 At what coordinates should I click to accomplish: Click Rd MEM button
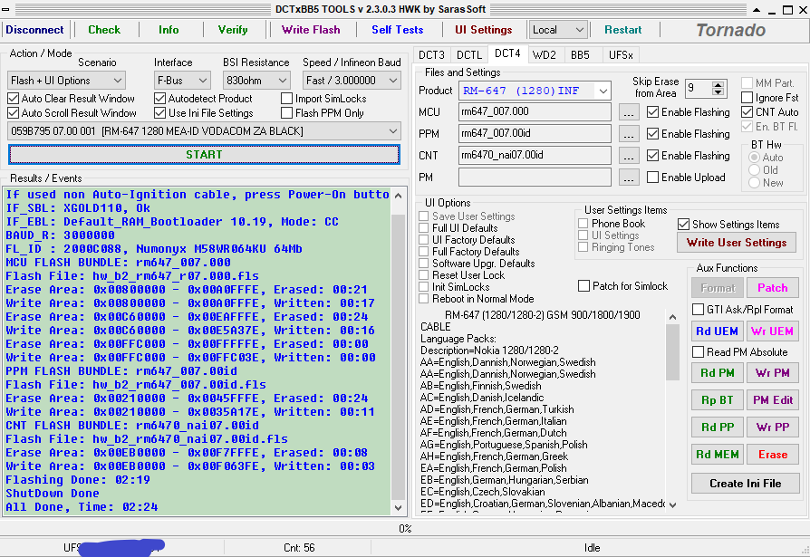tap(717, 455)
